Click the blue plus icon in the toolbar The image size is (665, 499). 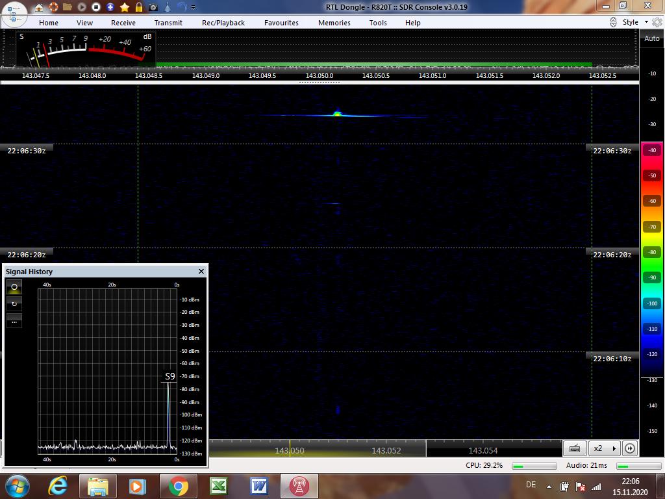(110, 7)
